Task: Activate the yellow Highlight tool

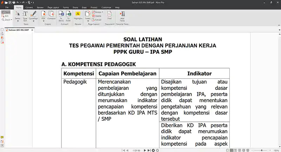Action: coord(78,15)
